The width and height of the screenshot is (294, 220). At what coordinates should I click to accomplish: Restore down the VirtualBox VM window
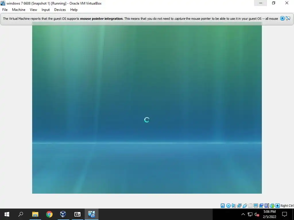[x=274, y=3]
